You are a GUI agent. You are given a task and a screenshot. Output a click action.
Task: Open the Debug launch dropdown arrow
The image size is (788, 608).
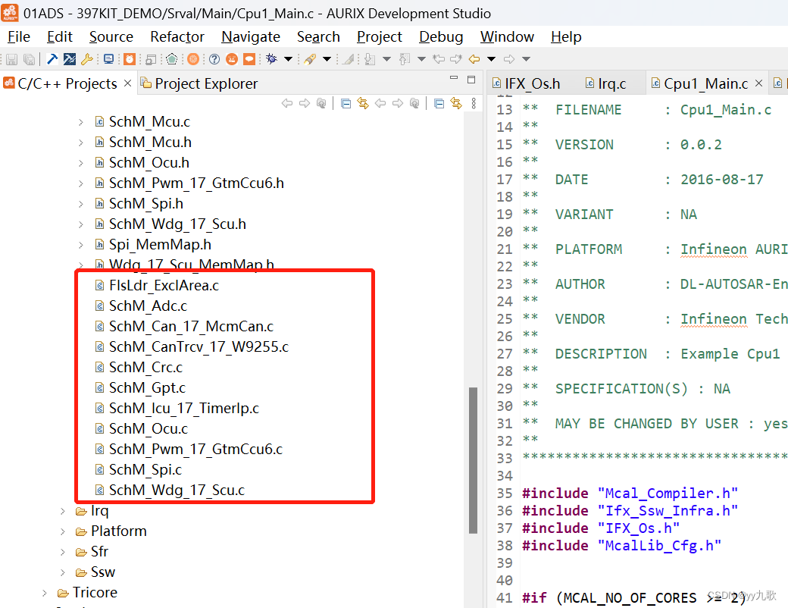tap(288, 59)
